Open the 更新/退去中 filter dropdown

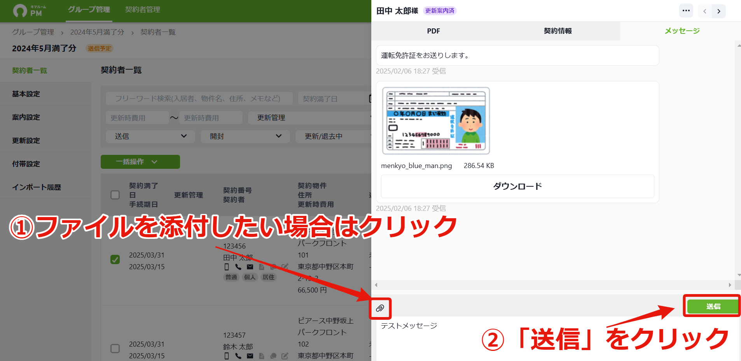click(x=333, y=137)
